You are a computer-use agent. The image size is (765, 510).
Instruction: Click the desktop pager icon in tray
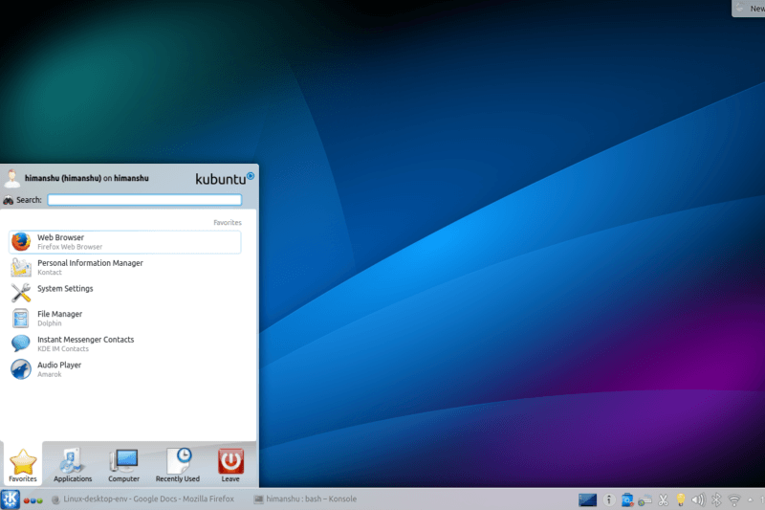point(587,499)
